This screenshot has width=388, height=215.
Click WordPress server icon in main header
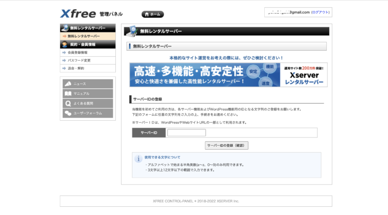(x=132, y=31)
